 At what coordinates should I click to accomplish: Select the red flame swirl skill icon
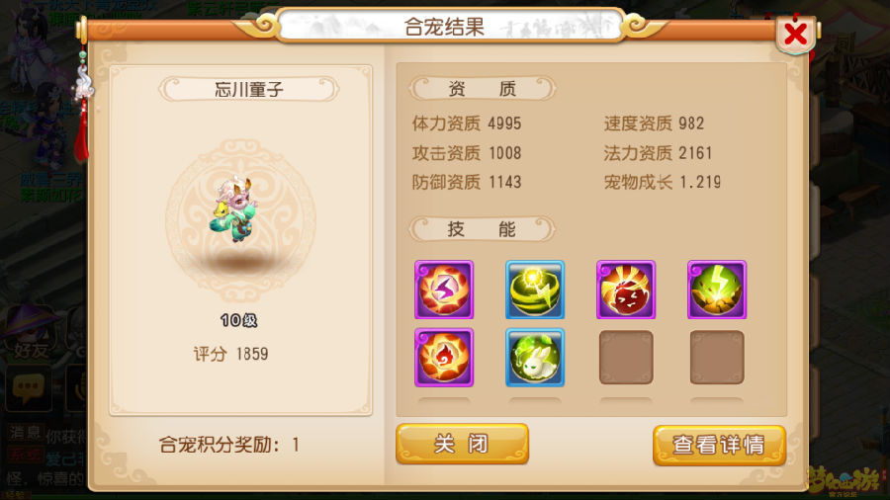[x=444, y=358]
